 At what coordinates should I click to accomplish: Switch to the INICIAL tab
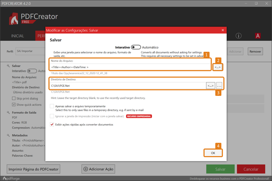tap(18, 36)
